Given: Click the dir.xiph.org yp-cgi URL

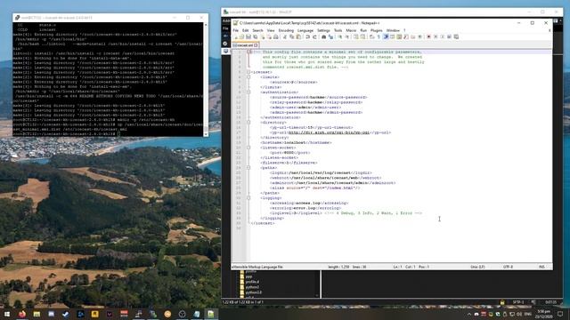Looking at the screenshot, I should (329, 132).
